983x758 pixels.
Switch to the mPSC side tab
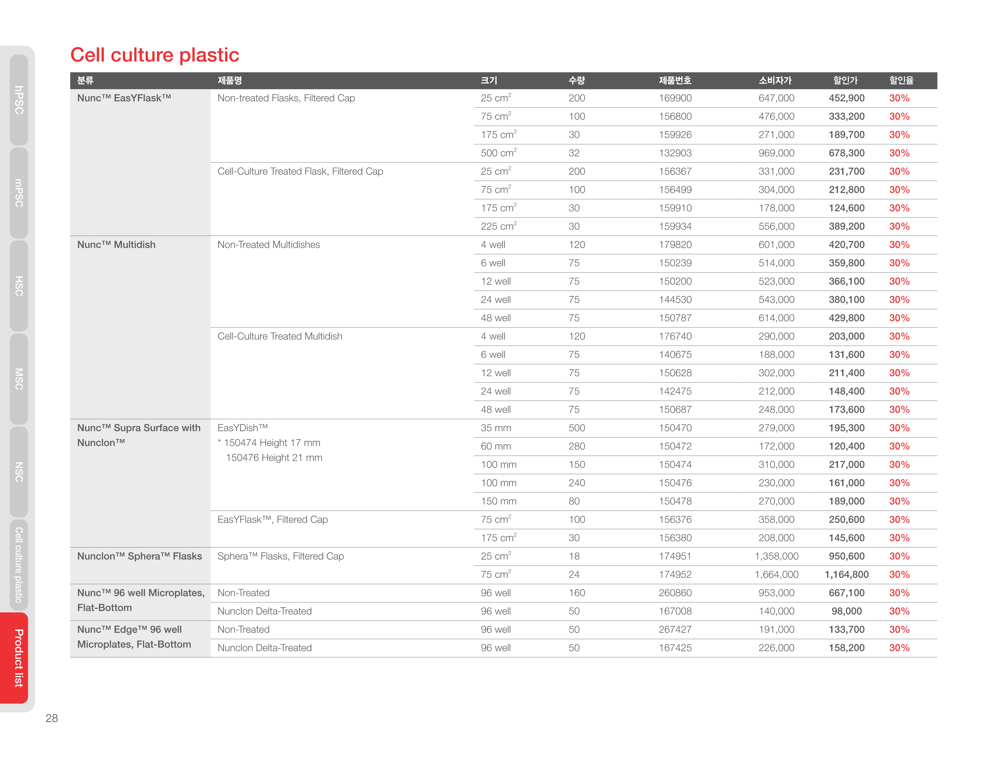[18, 193]
